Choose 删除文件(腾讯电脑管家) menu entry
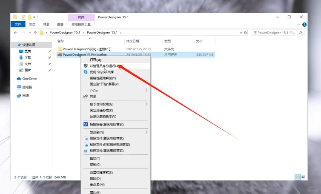Screen dimensions: 321x194 pyautogui.click(x=116, y=138)
